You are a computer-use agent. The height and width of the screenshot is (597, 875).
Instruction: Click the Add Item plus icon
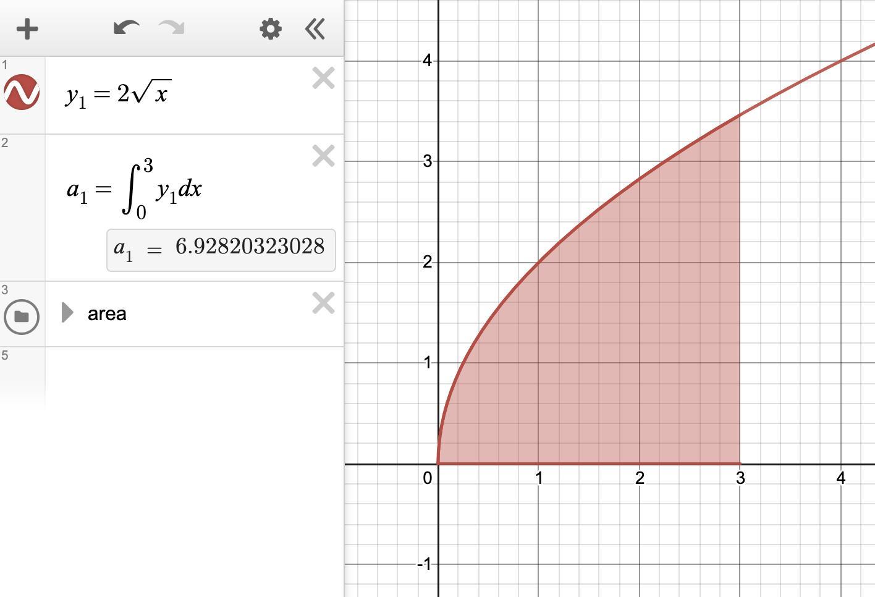pyautogui.click(x=27, y=29)
